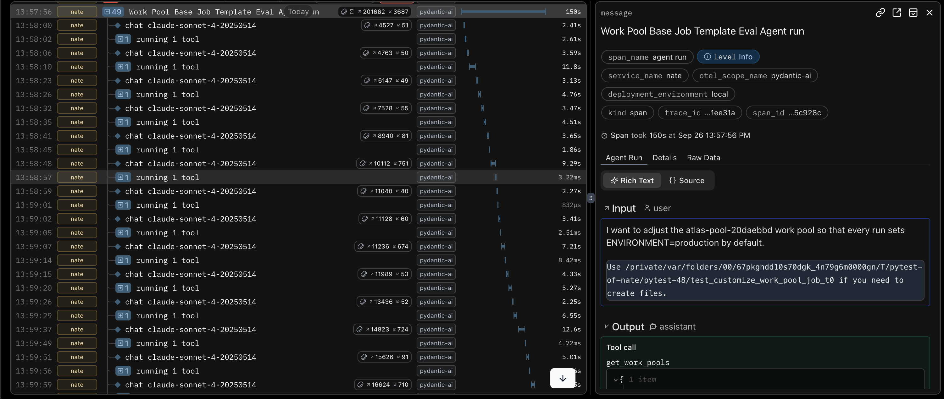This screenshot has width=944, height=399.
Task: Click the 13:59:26 timestamp
Action: pyautogui.click(x=34, y=302)
